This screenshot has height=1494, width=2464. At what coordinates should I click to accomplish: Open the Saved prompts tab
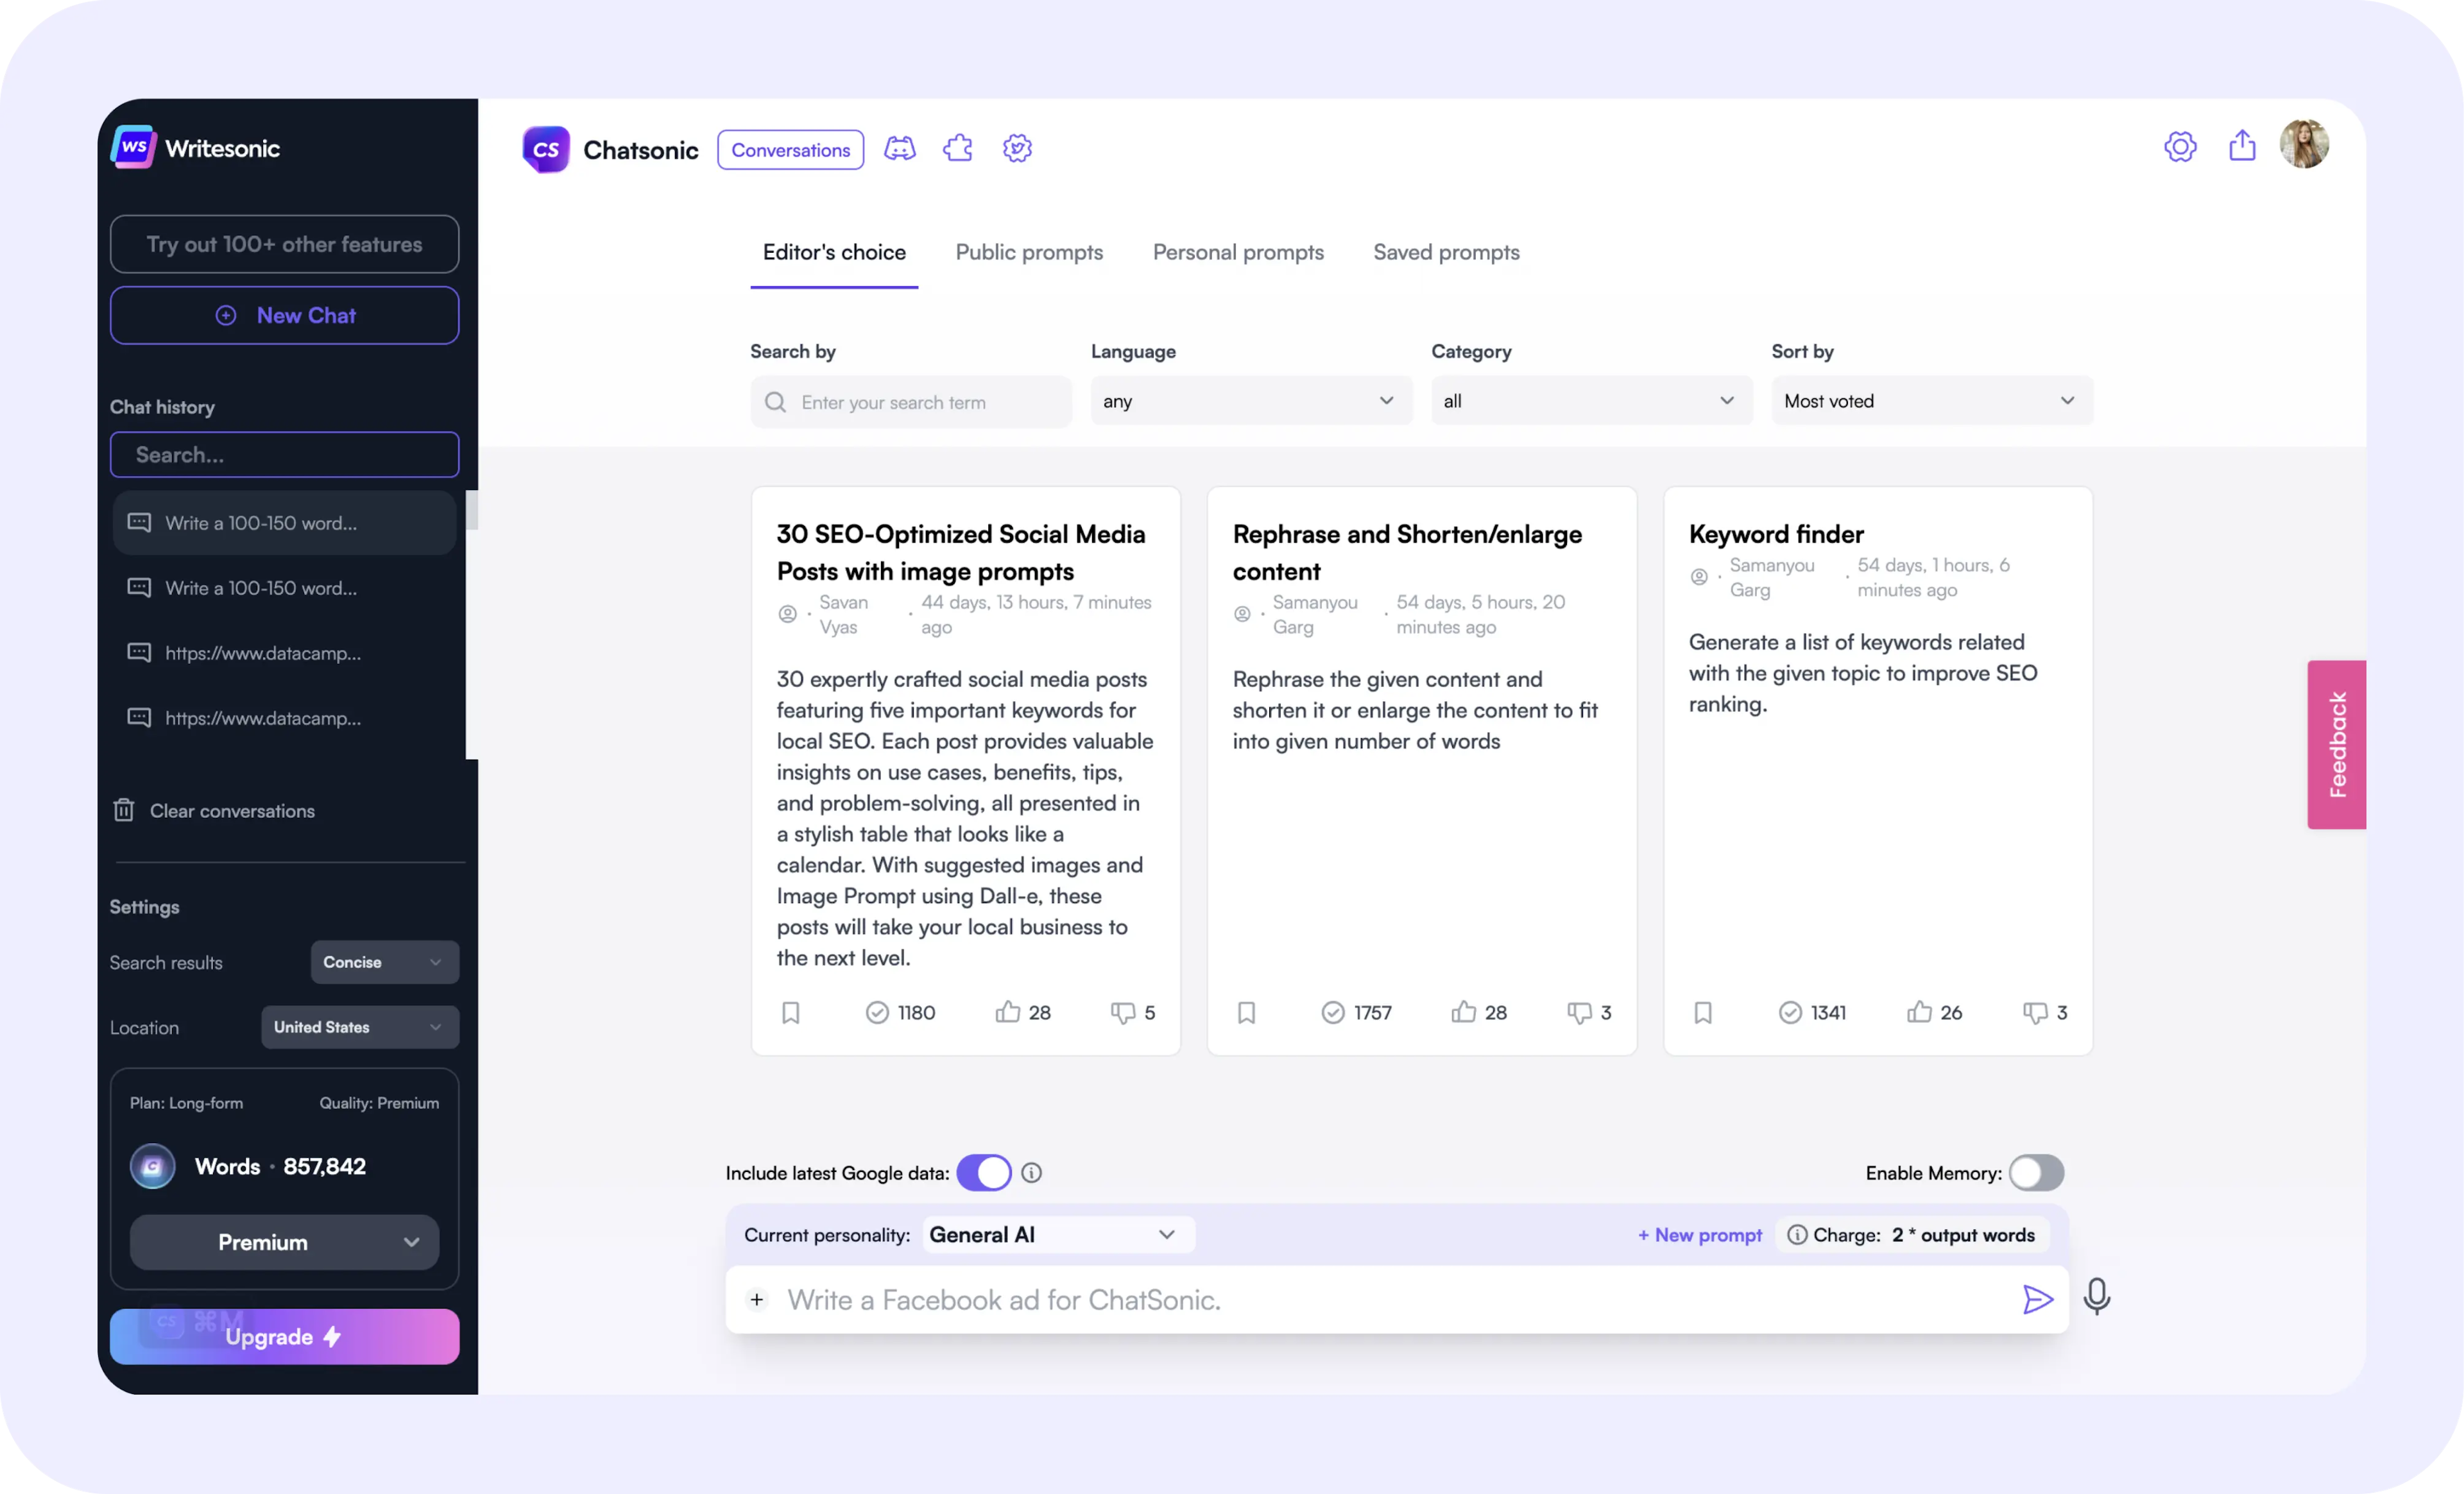pyautogui.click(x=1445, y=252)
